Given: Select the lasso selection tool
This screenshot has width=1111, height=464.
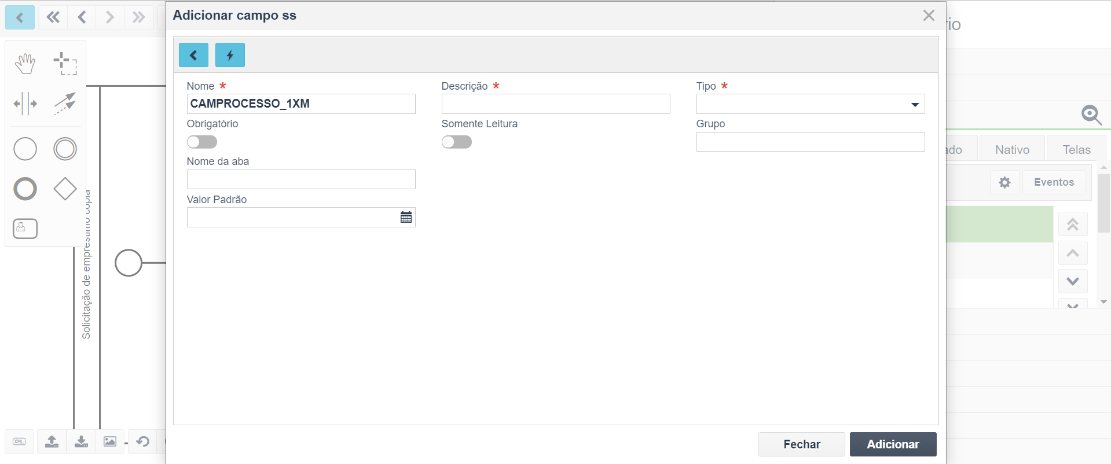Looking at the screenshot, I should click(x=65, y=64).
